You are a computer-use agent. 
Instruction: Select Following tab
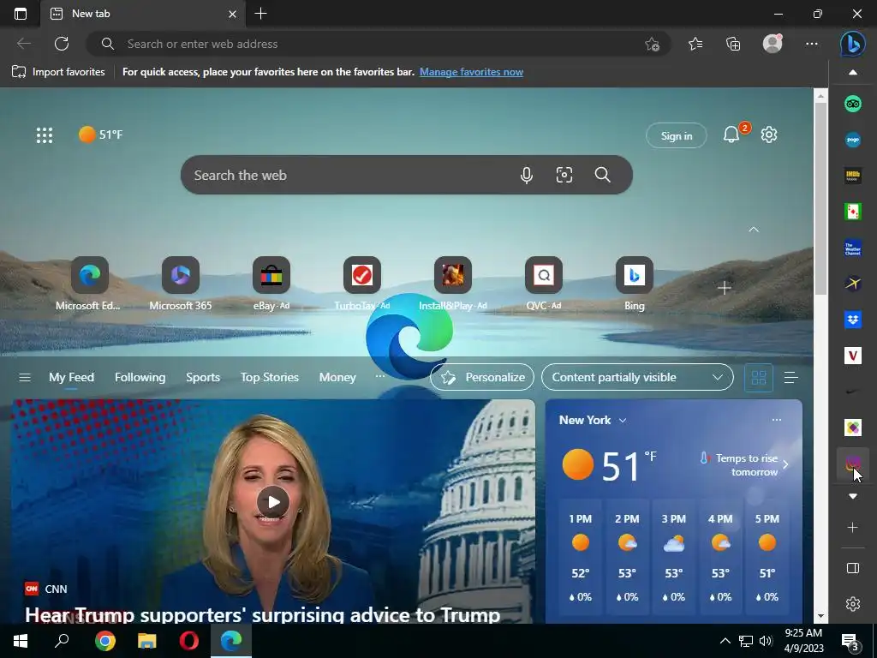click(x=140, y=377)
